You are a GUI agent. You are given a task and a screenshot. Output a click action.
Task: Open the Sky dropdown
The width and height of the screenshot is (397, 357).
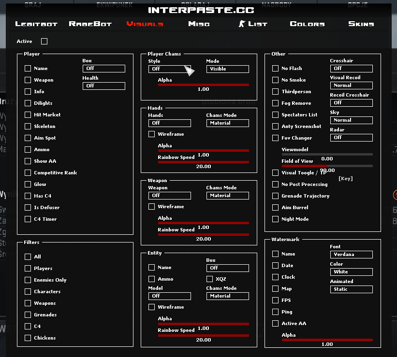pyautogui.click(x=351, y=120)
